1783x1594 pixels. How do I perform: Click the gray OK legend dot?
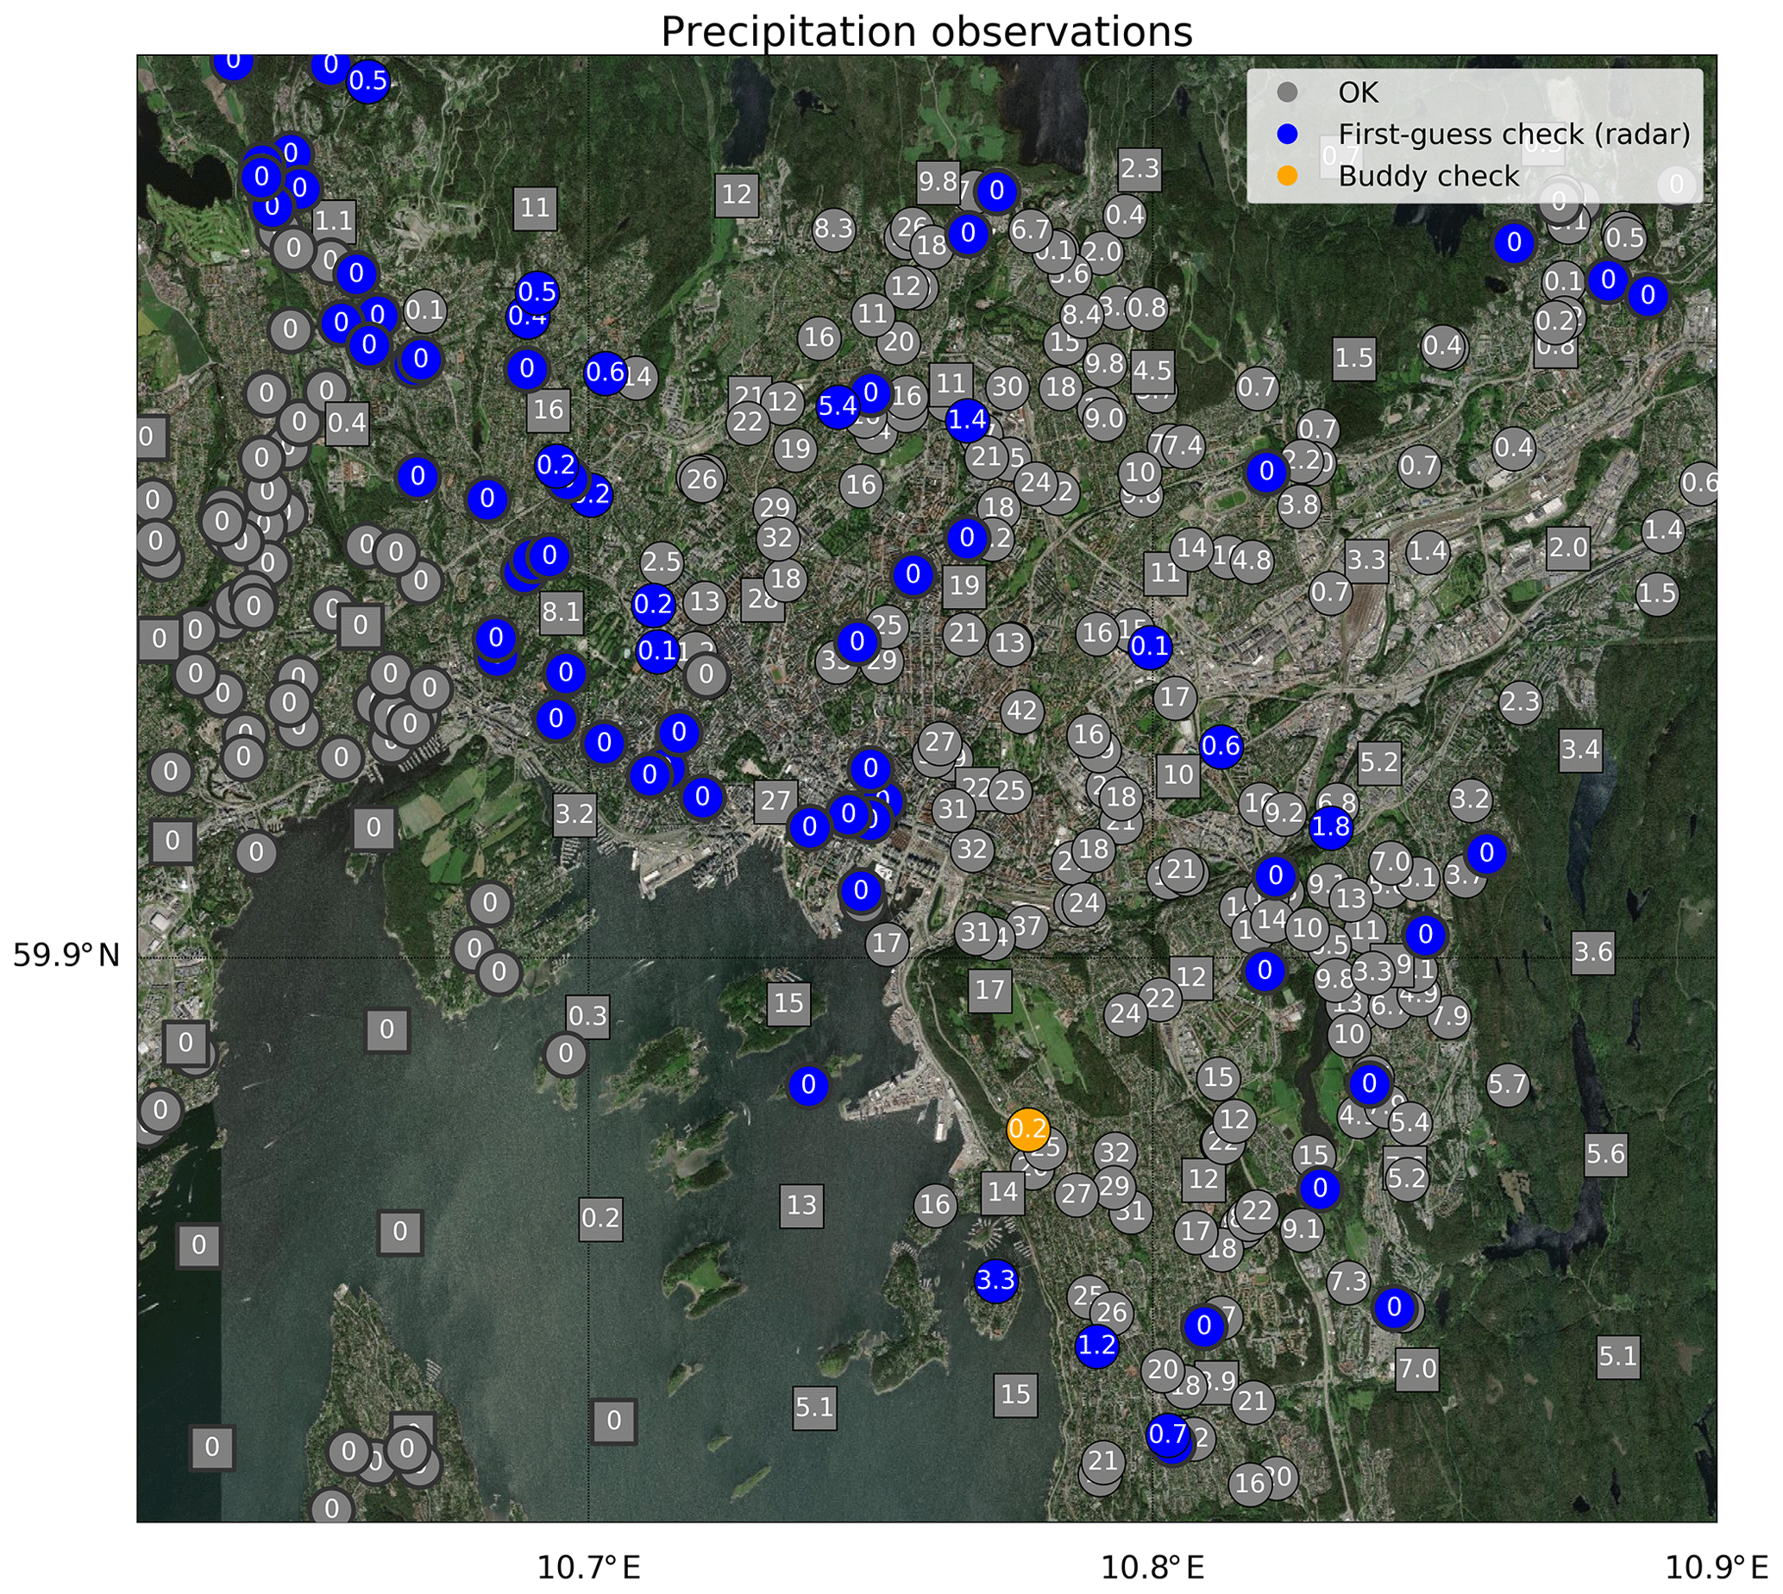pos(1286,92)
